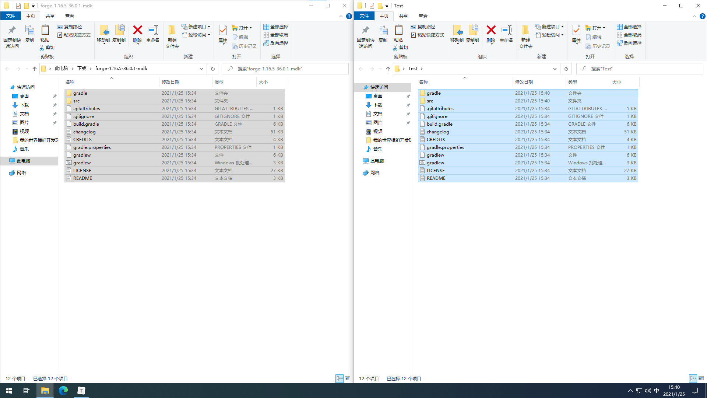Viewport: 707px width, 398px height.
Task: Open the View tab in left window
Action: 69,16
